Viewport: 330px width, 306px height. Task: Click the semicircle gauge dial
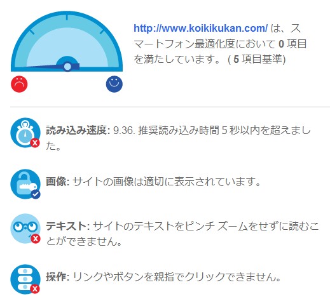[x=67, y=41]
